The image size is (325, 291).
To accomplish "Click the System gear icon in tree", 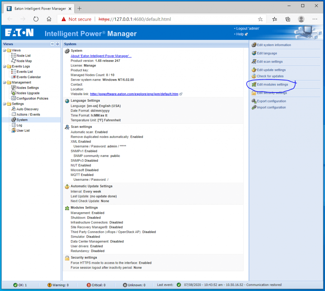I will (14, 120).
